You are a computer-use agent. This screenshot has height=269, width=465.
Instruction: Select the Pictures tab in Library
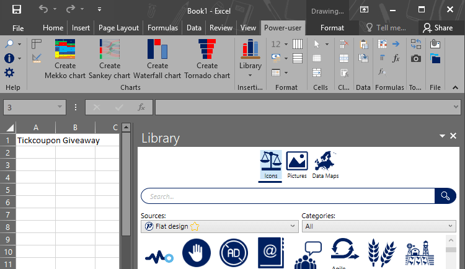[297, 165]
